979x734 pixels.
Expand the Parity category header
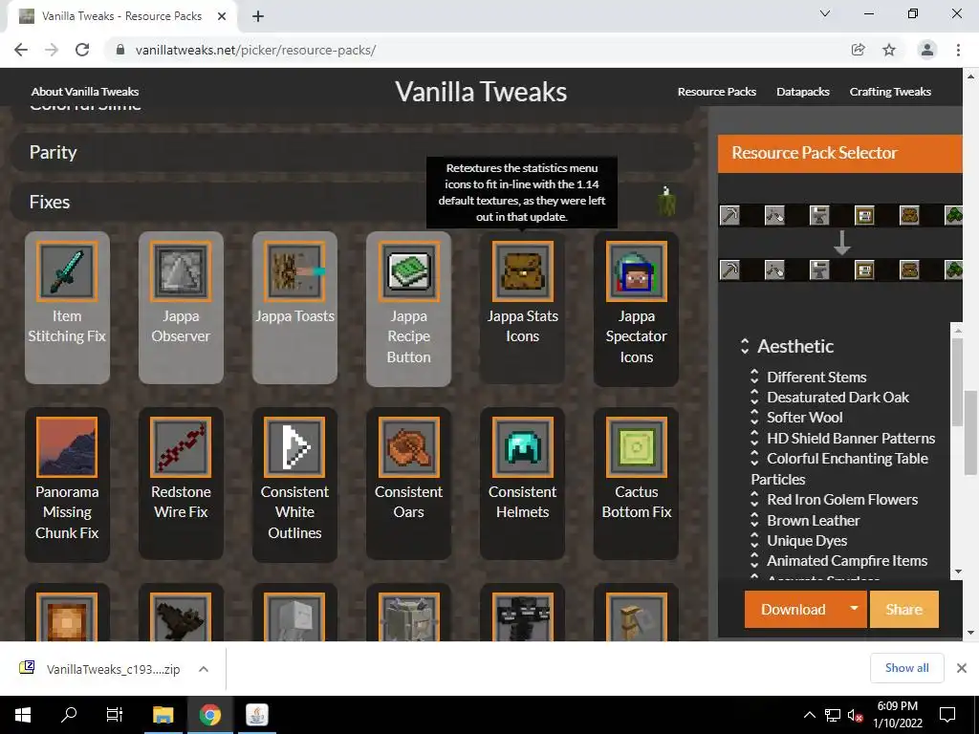coord(352,152)
